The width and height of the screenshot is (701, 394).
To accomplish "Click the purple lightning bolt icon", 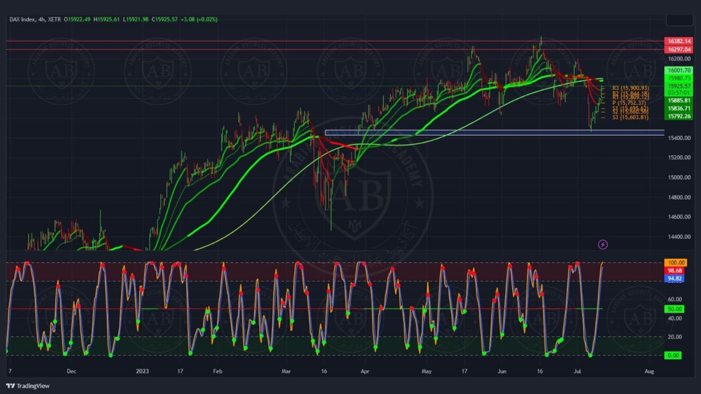I will [x=603, y=245].
